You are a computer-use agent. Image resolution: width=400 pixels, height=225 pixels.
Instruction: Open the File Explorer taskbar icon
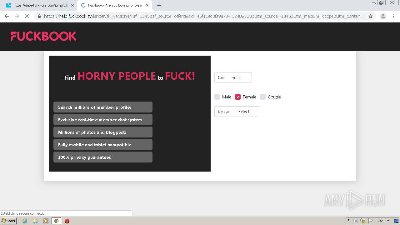35,221
